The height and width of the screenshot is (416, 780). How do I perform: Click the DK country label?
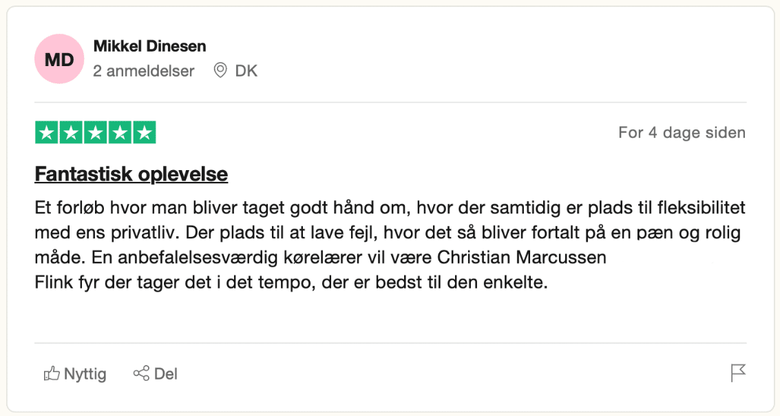point(246,71)
